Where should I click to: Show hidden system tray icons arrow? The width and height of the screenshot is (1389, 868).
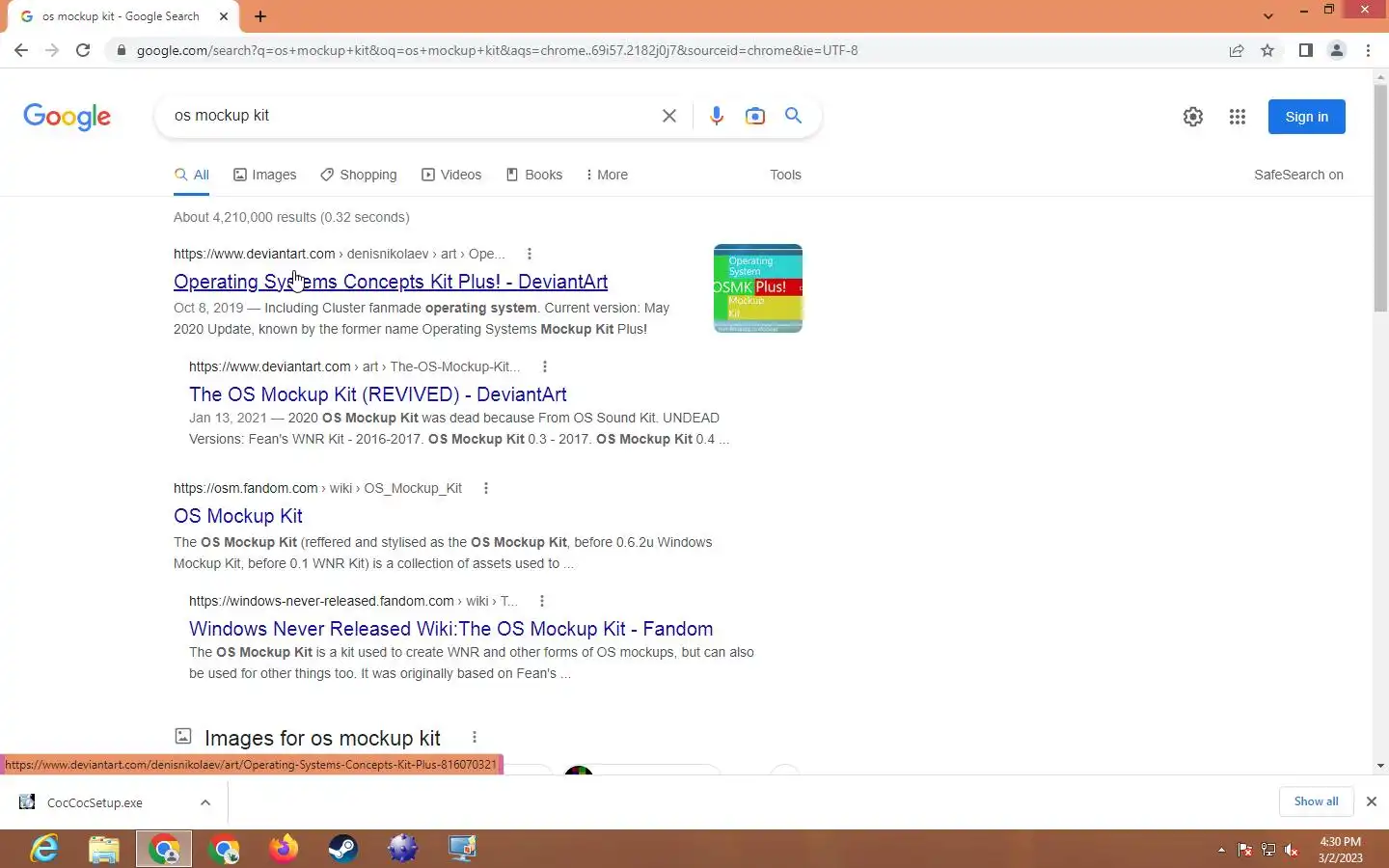coord(1221,850)
